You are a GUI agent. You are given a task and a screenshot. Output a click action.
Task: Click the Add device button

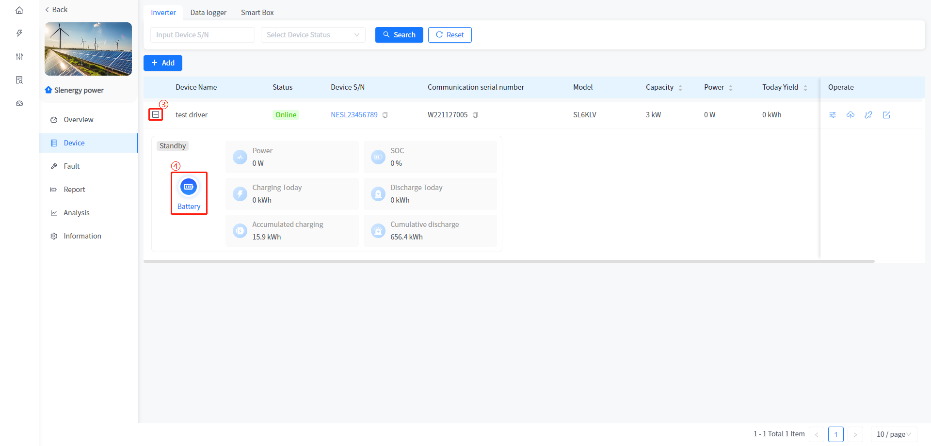click(163, 63)
